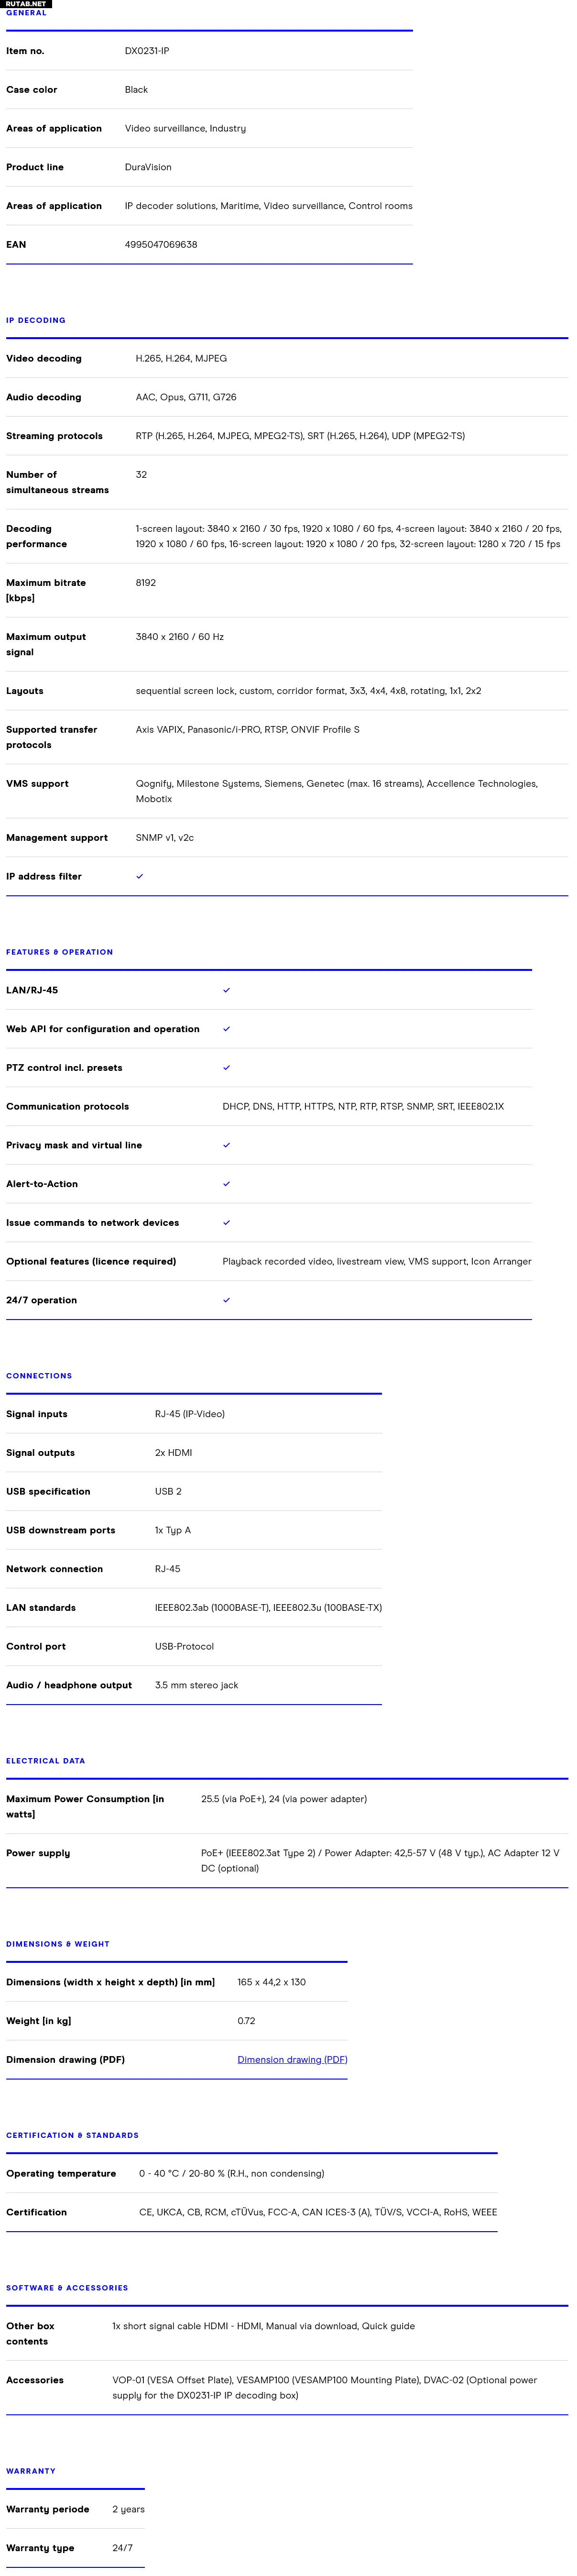The width and height of the screenshot is (577, 2576).
Task: Open the Dimension drawing (PDF) link
Action: tap(292, 2059)
